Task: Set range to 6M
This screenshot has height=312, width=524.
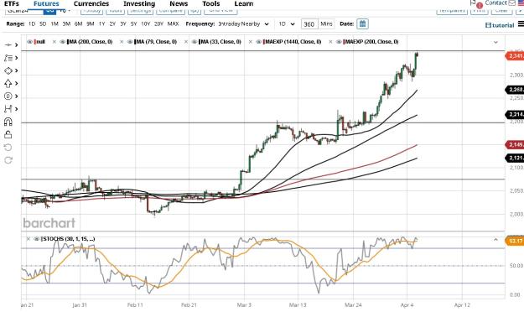Action: pos(78,23)
